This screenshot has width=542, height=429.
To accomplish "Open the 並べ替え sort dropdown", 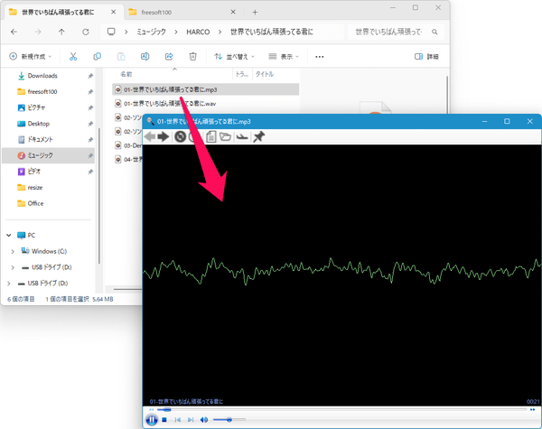I will tap(234, 56).
